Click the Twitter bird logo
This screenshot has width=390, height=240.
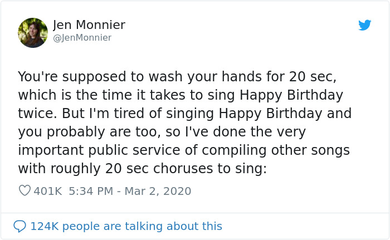click(365, 25)
